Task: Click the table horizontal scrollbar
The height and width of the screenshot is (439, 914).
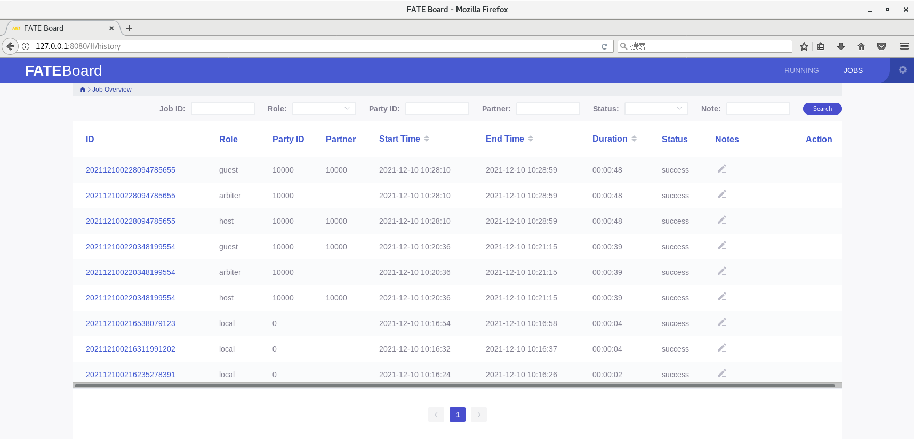Action: 455,386
